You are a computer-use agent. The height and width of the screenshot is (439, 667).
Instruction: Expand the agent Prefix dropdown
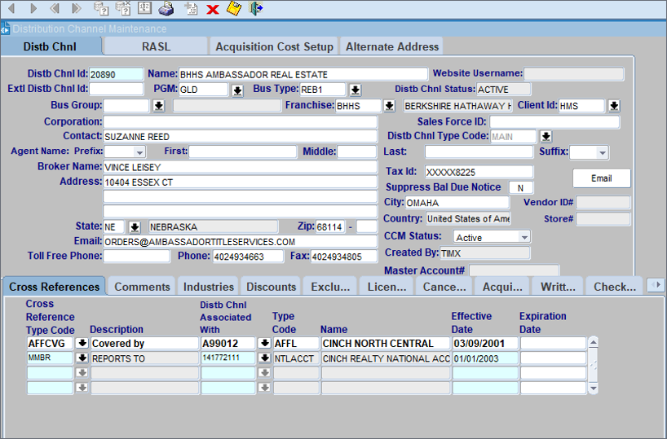click(x=139, y=152)
